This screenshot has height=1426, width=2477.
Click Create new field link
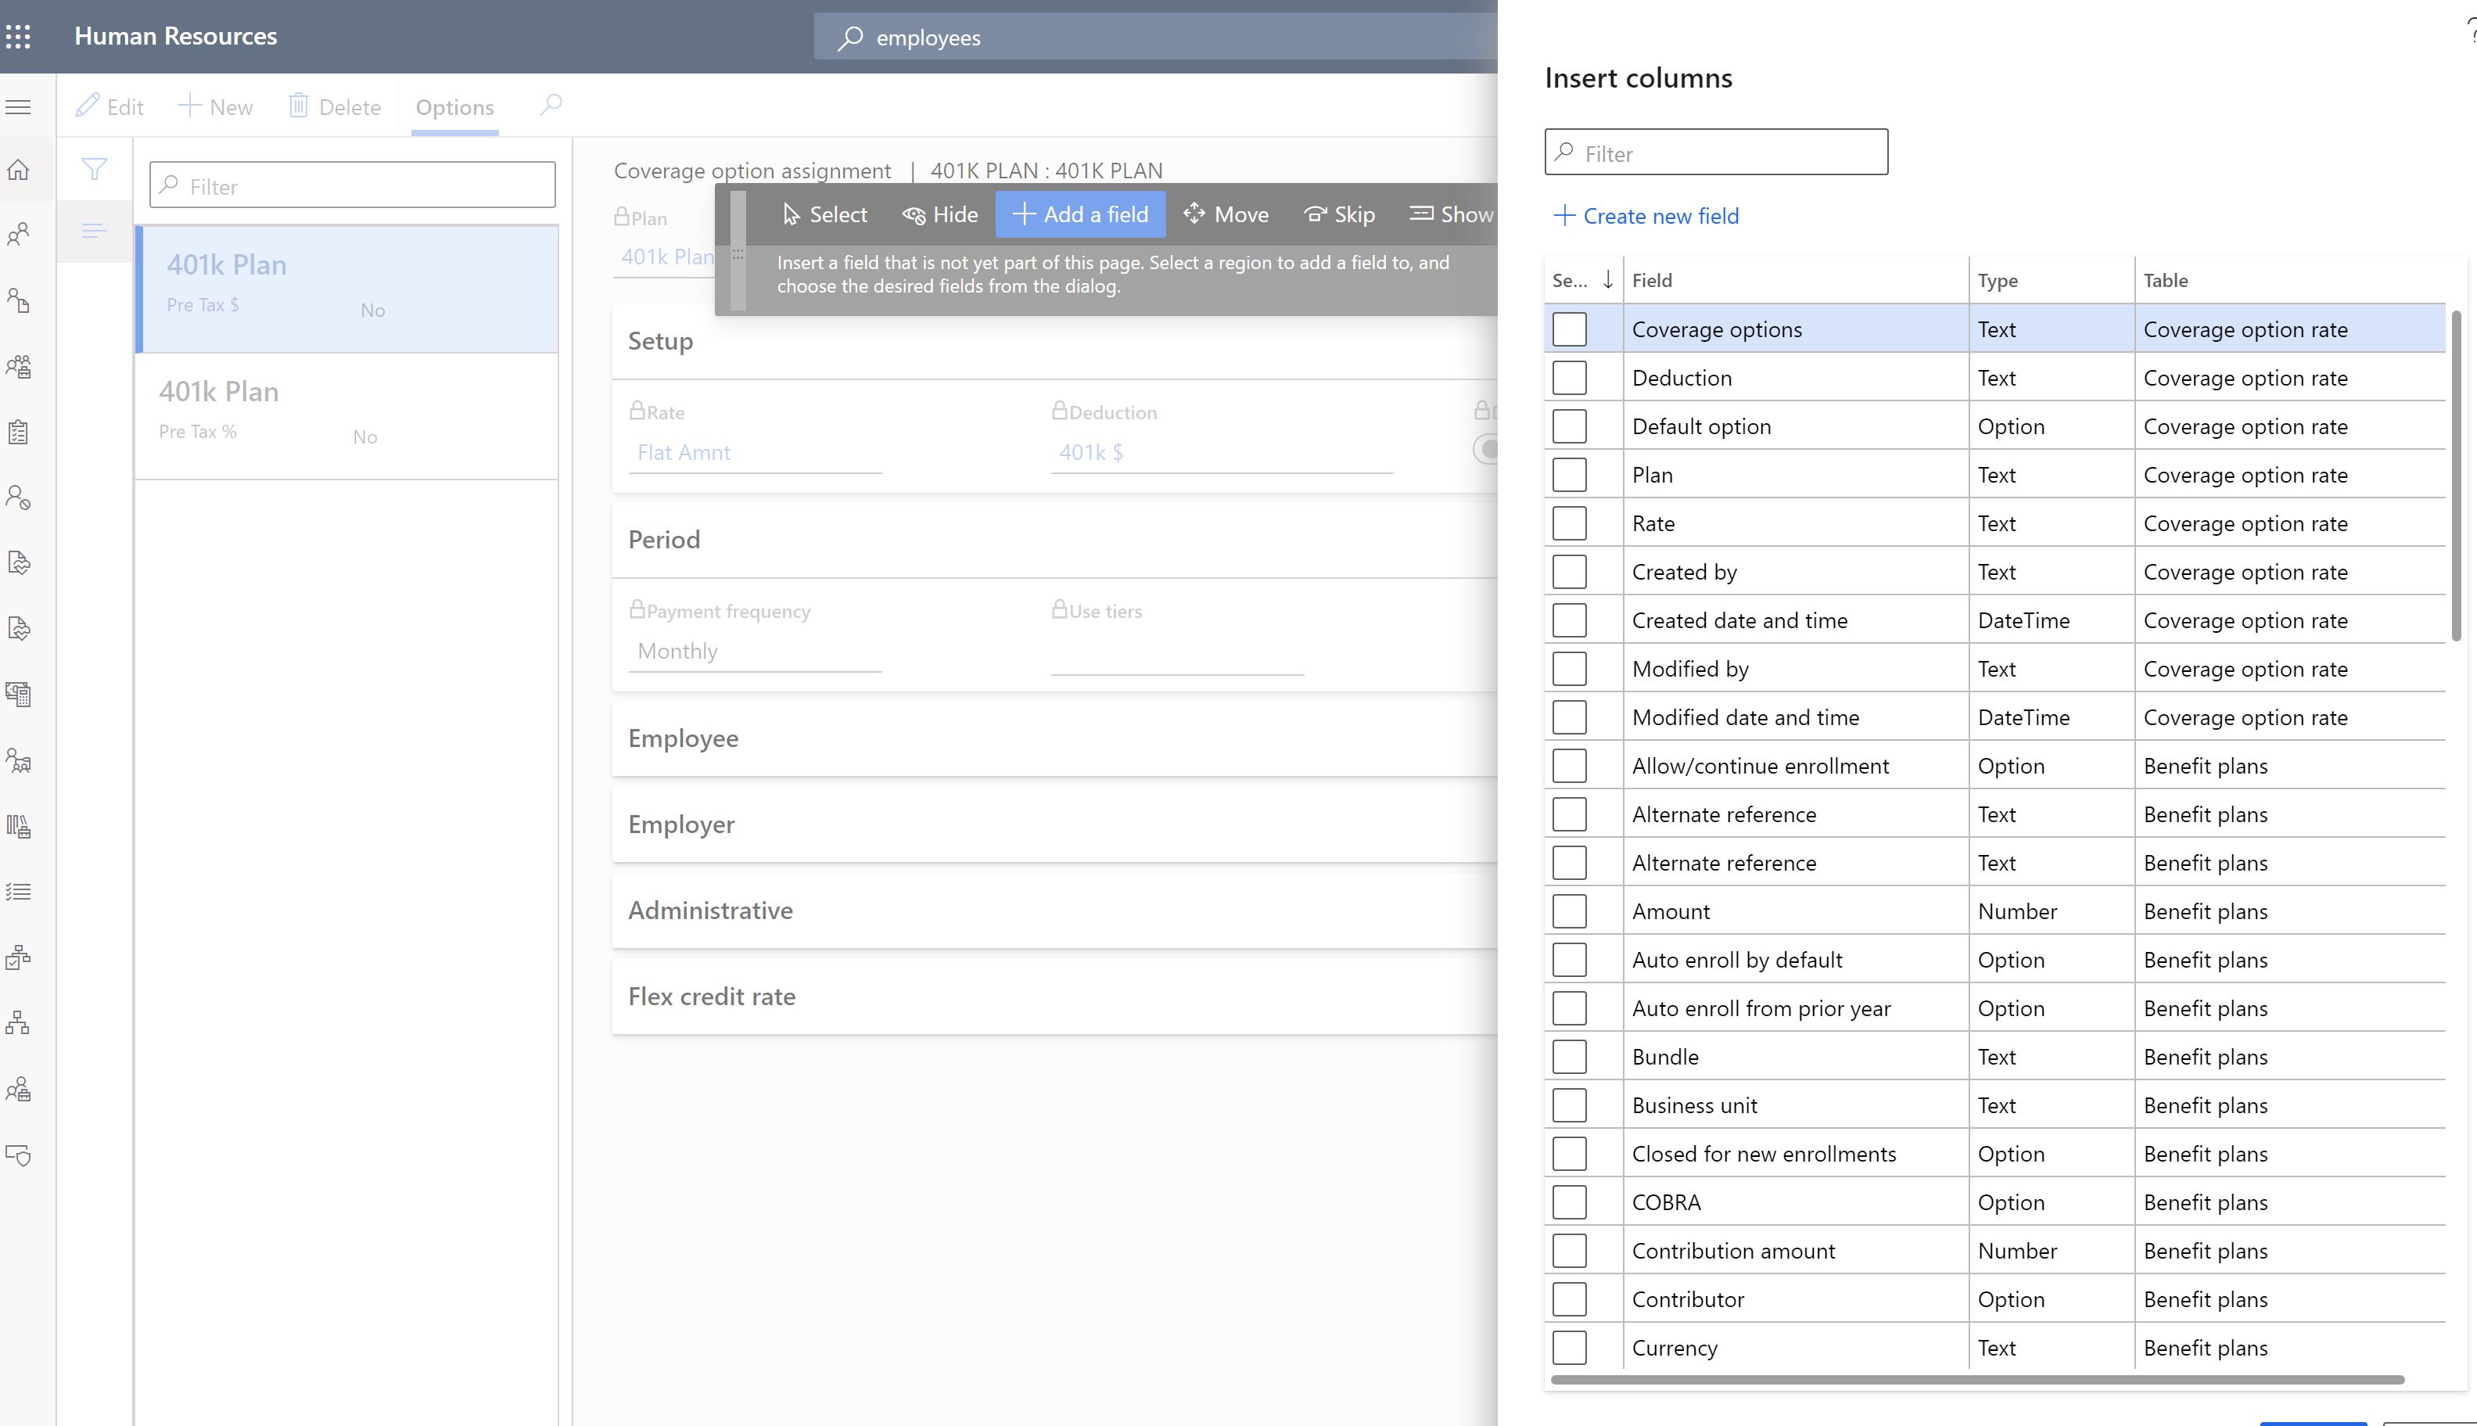click(x=1643, y=214)
